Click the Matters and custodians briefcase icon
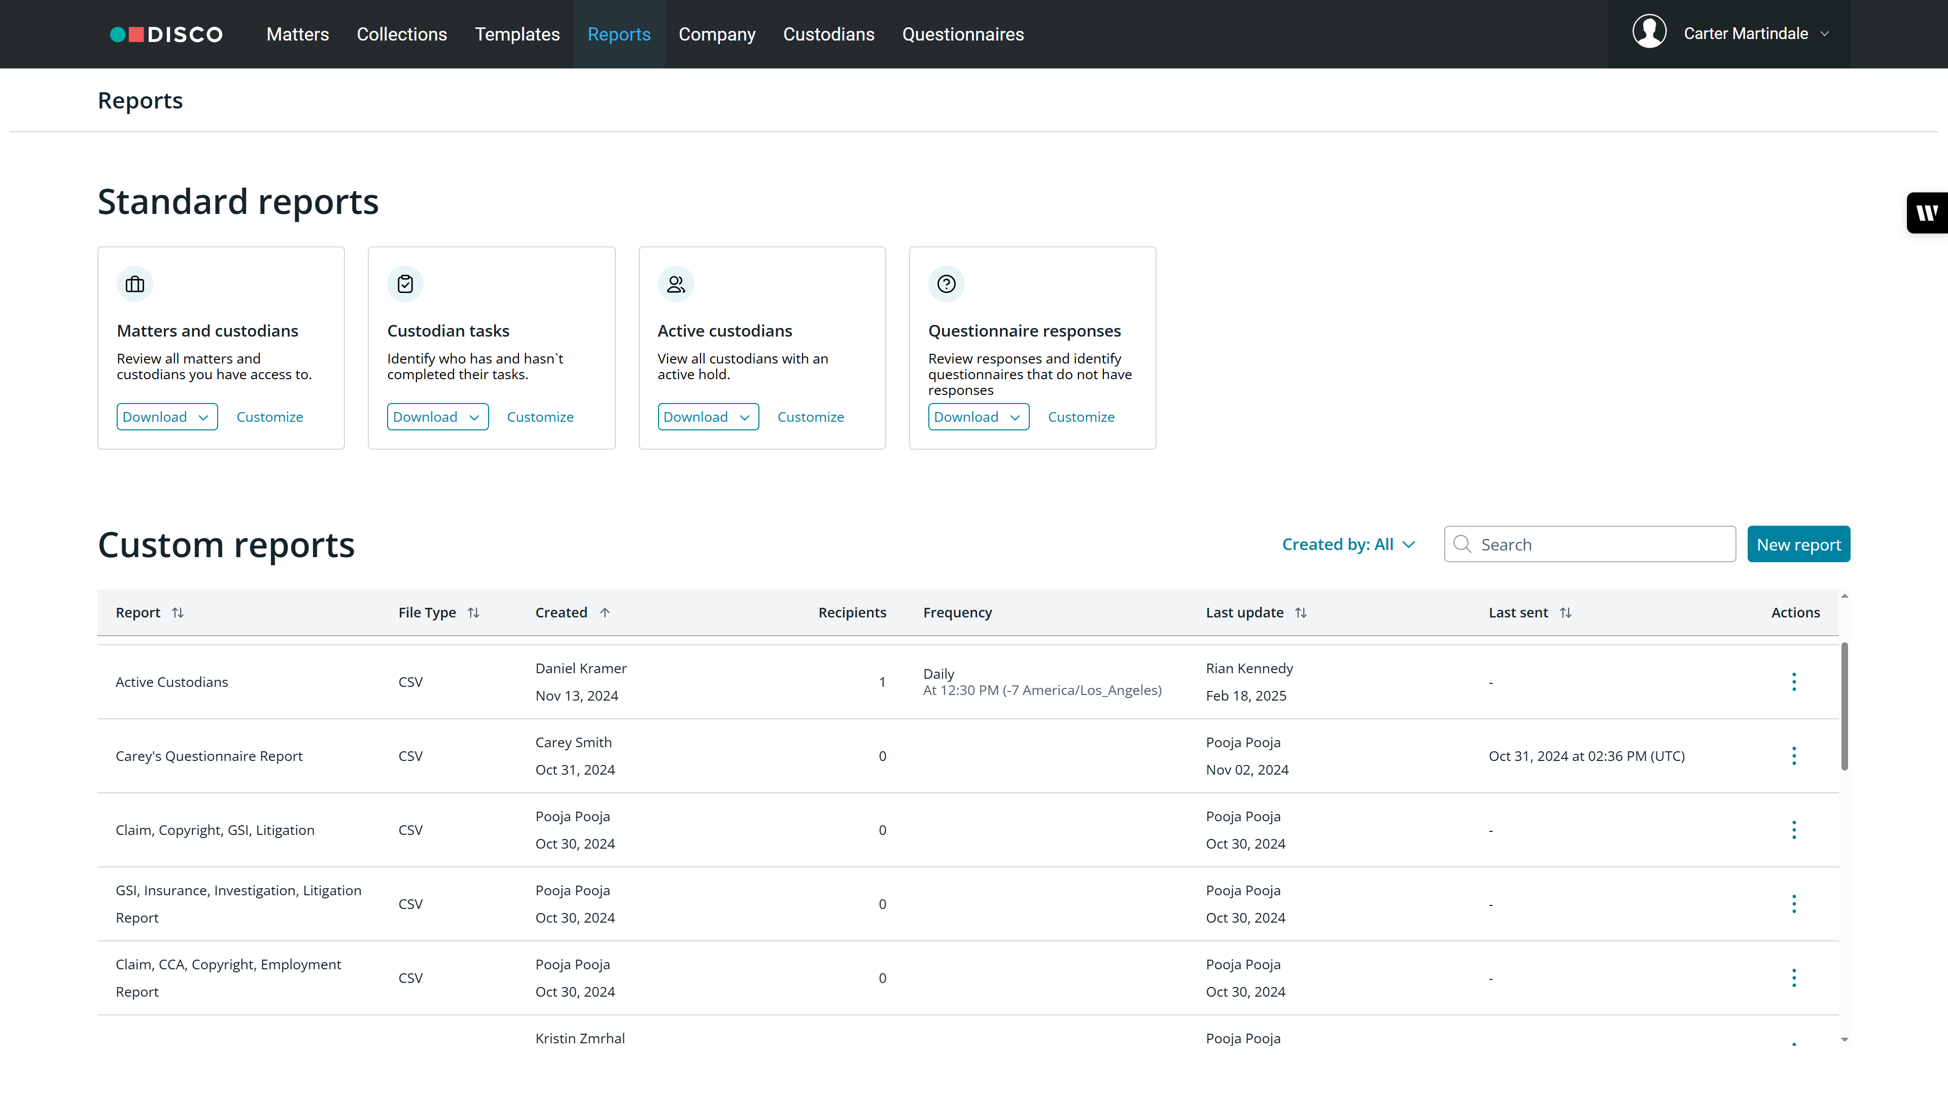The width and height of the screenshot is (1948, 1095). [134, 284]
